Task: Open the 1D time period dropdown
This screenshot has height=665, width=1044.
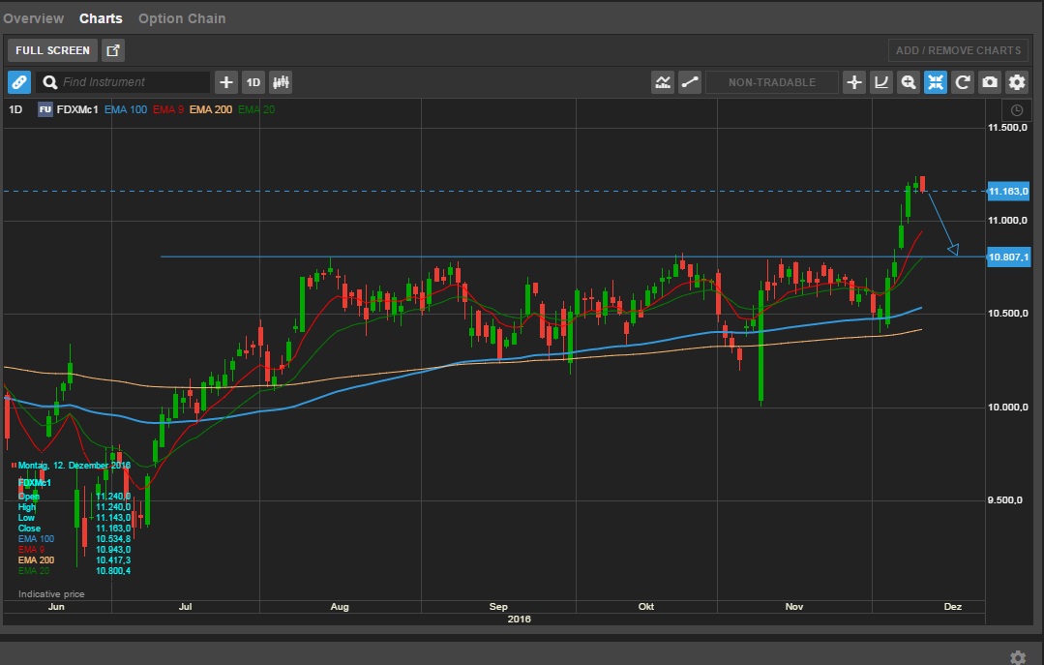Action: coord(254,82)
